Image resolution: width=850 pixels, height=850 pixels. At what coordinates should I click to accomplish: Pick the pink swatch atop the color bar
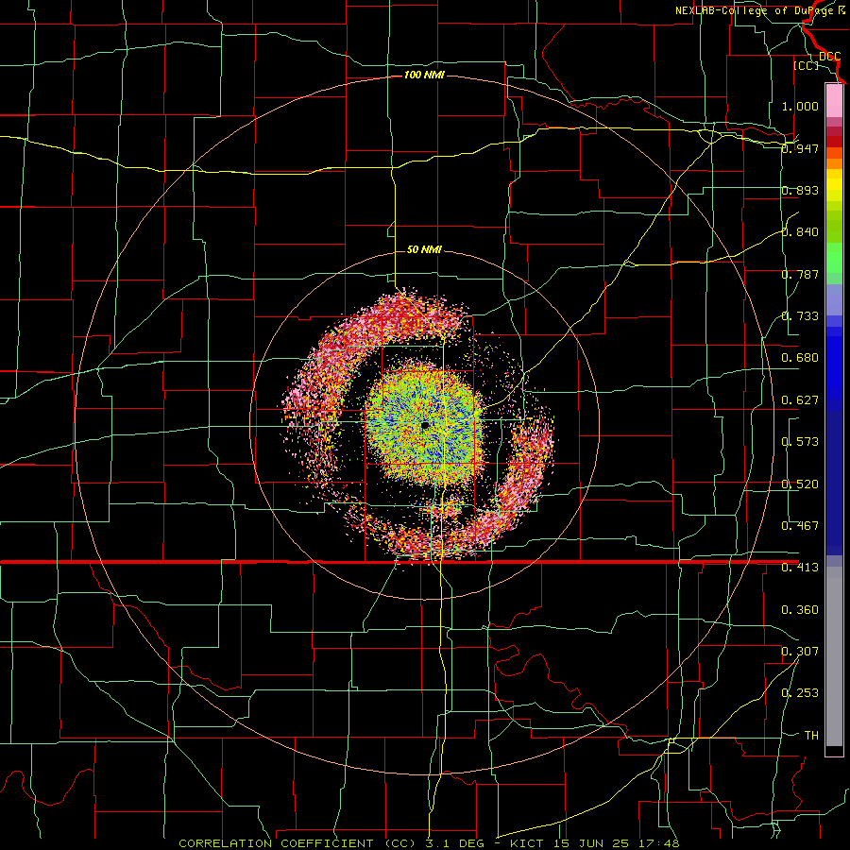click(x=834, y=100)
